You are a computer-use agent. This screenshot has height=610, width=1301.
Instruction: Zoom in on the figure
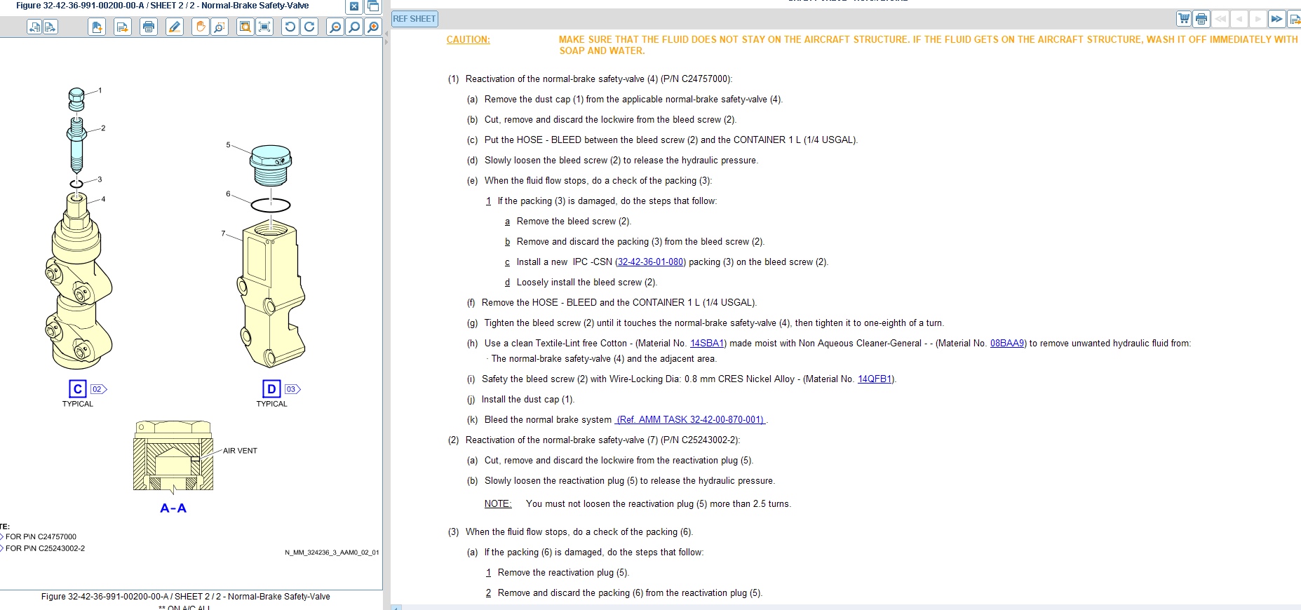(373, 27)
